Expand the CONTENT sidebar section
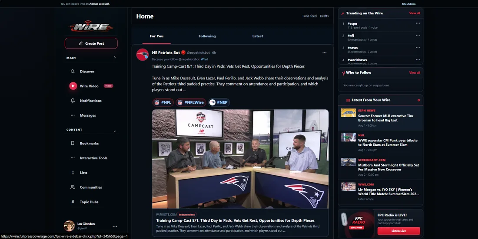 tap(115, 131)
